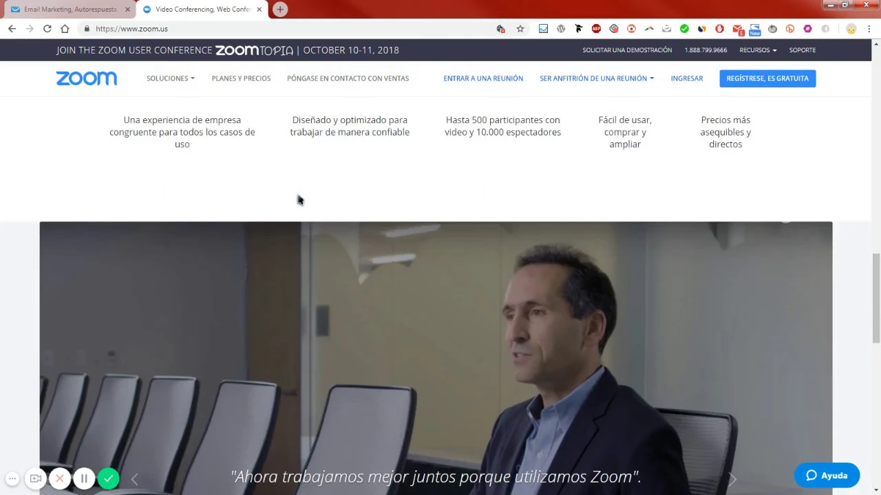The image size is (881, 495).
Task: Go back with the browser back arrow
Action: [x=12, y=29]
